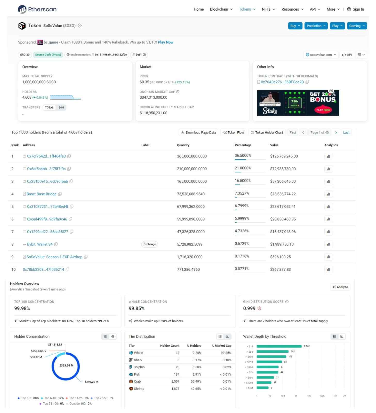Image resolution: width=376 pixels, height=413 pixels.
Task: Switch transfers to 24H view
Action: point(61,108)
